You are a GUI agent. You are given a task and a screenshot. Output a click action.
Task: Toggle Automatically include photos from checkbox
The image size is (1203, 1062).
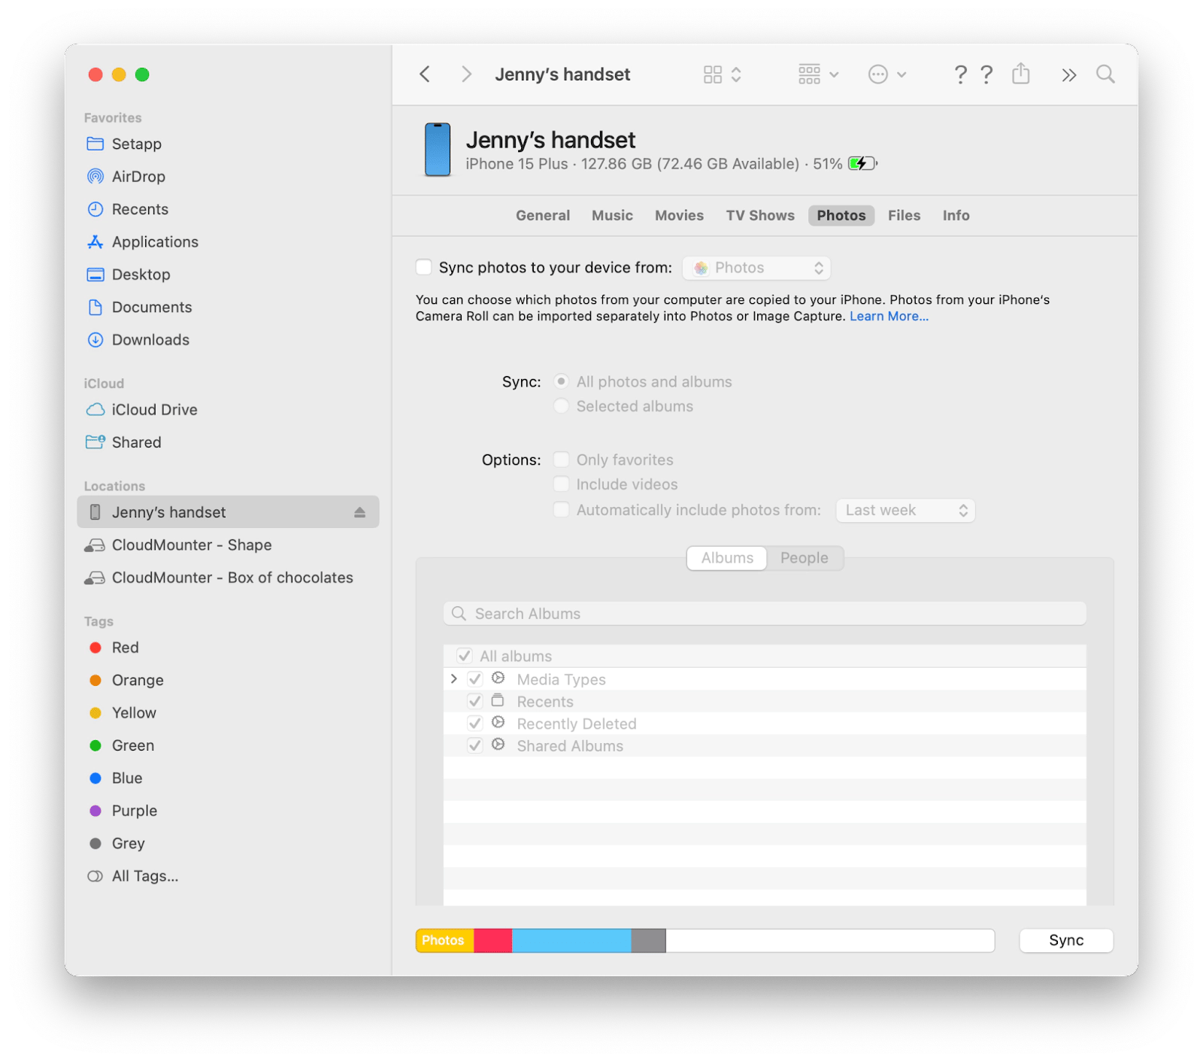point(561,510)
